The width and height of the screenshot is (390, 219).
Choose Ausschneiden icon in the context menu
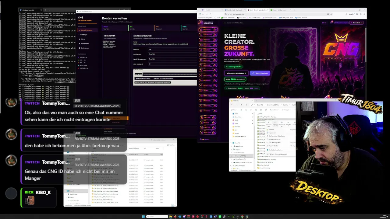click(268, 123)
